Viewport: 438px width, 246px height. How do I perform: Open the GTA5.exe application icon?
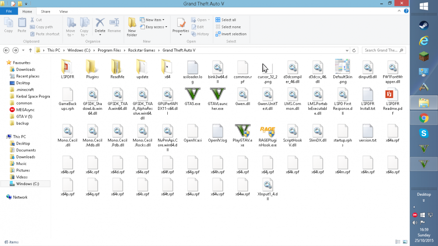192,95
